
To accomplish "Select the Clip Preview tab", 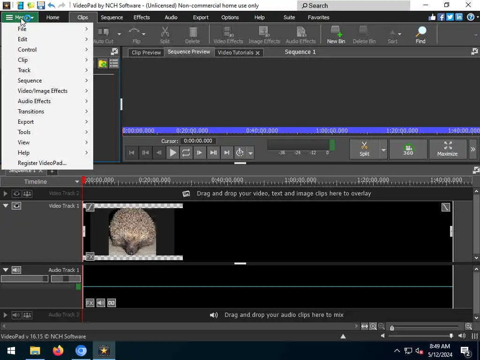I will tap(146, 52).
